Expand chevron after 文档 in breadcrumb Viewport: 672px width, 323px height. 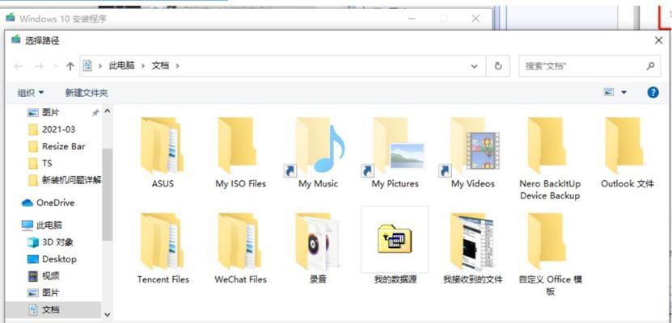click(177, 66)
